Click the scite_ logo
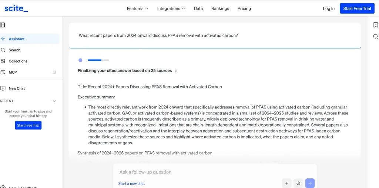This screenshot has width=379, height=188. (x=16, y=9)
